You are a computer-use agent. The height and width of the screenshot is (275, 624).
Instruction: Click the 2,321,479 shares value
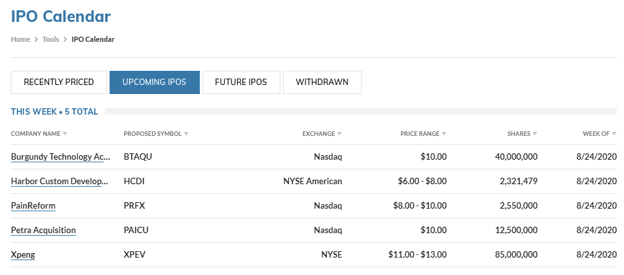pyautogui.click(x=518, y=182)
